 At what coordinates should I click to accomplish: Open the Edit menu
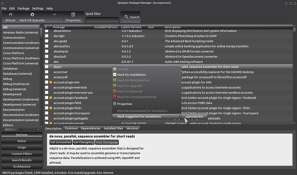[12, 8]
